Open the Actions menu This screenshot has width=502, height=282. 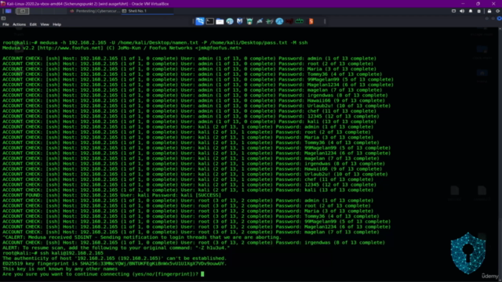[19, 24]
